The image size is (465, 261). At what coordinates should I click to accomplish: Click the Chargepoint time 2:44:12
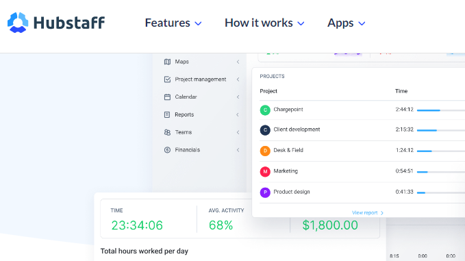click(x=405, y=110)
